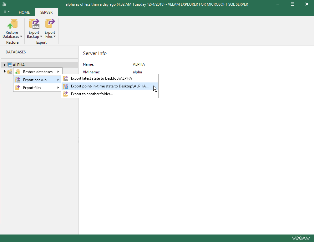Click the Export latest state icon
Screen dimensions: 314x242
65,78
